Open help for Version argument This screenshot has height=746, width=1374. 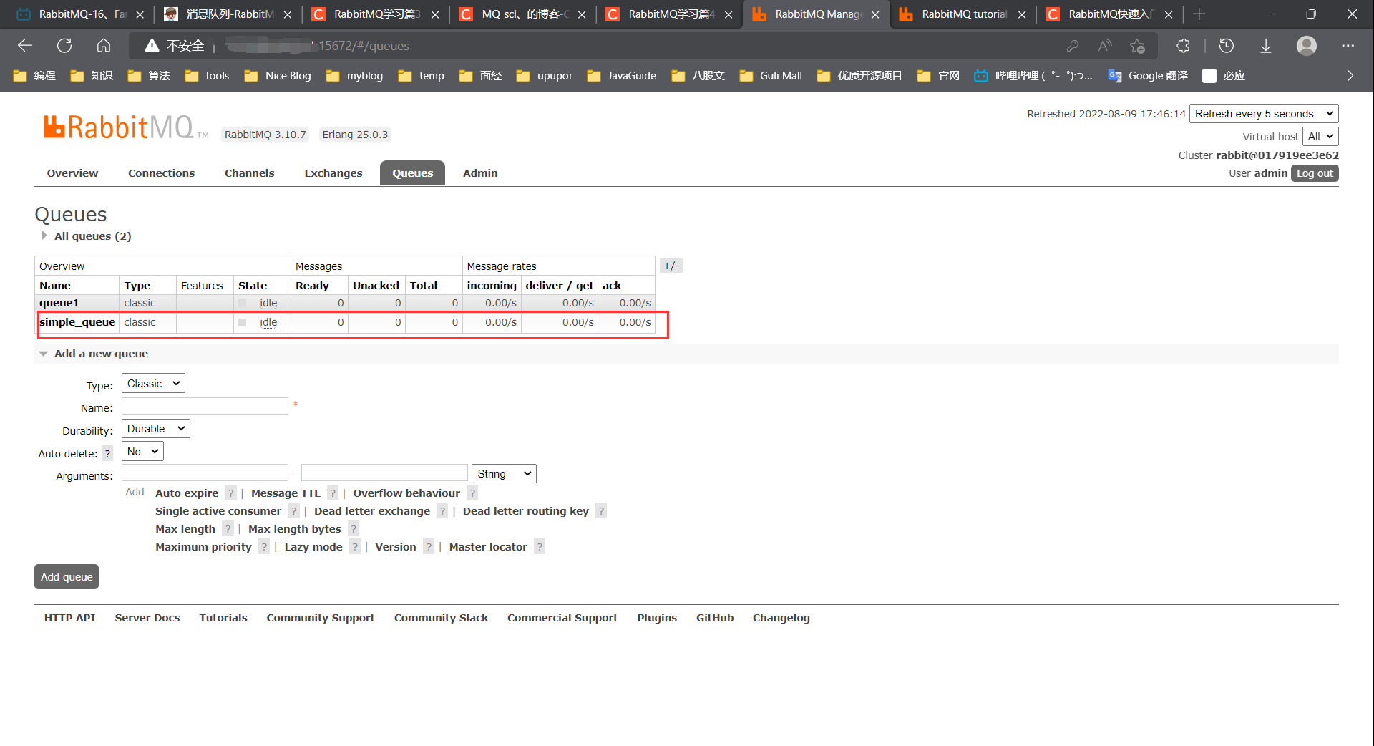click(x=429, y=547)
